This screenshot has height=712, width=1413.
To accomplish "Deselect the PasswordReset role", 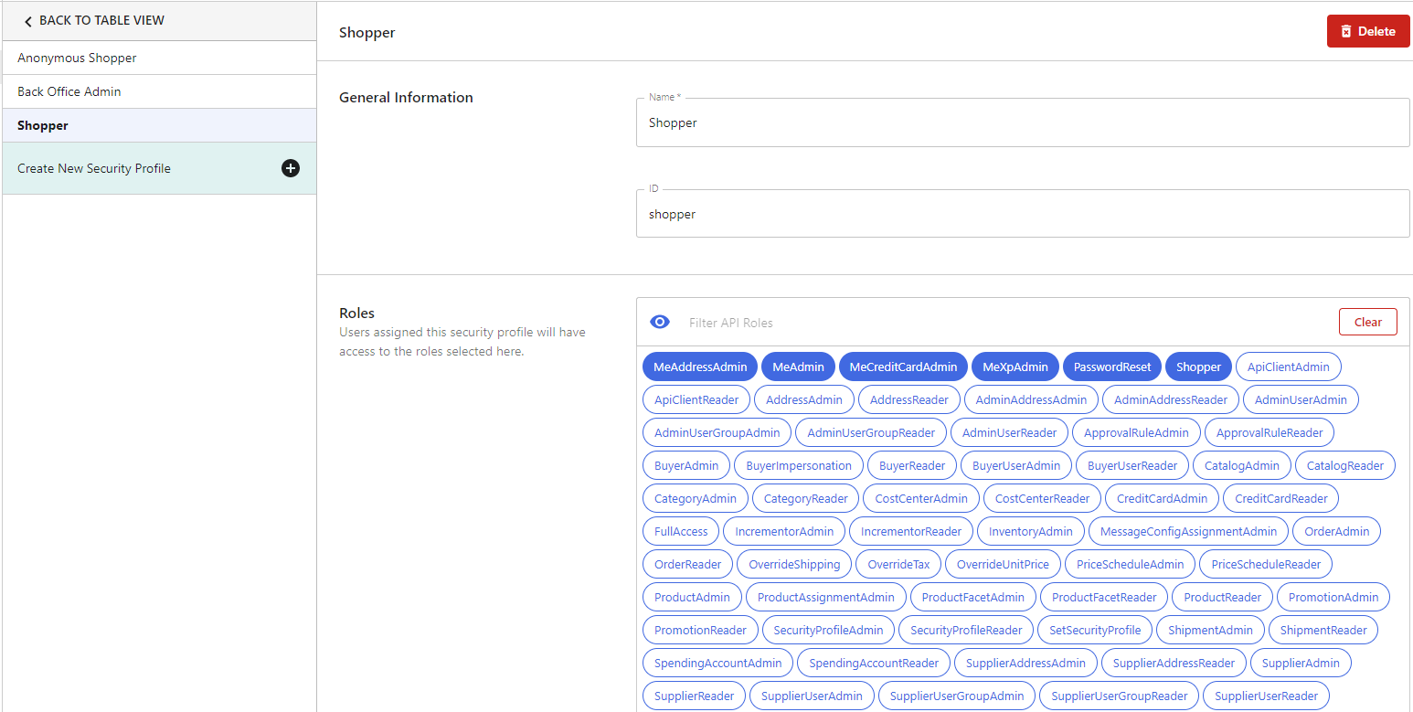I will [x=1111, y=367].
